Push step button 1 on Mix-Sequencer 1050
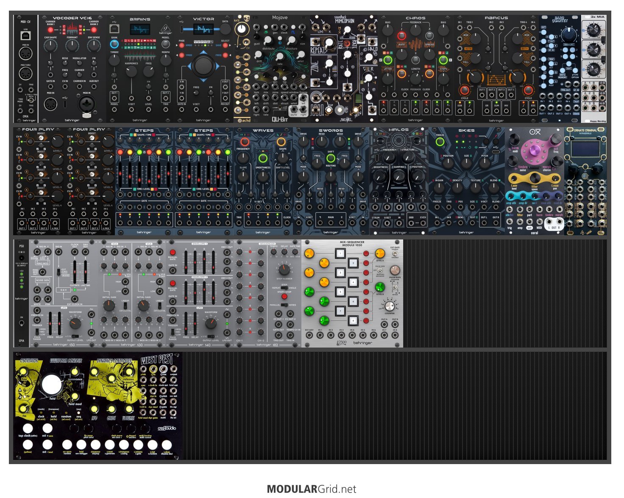624x498 pixels. point(340,253)
